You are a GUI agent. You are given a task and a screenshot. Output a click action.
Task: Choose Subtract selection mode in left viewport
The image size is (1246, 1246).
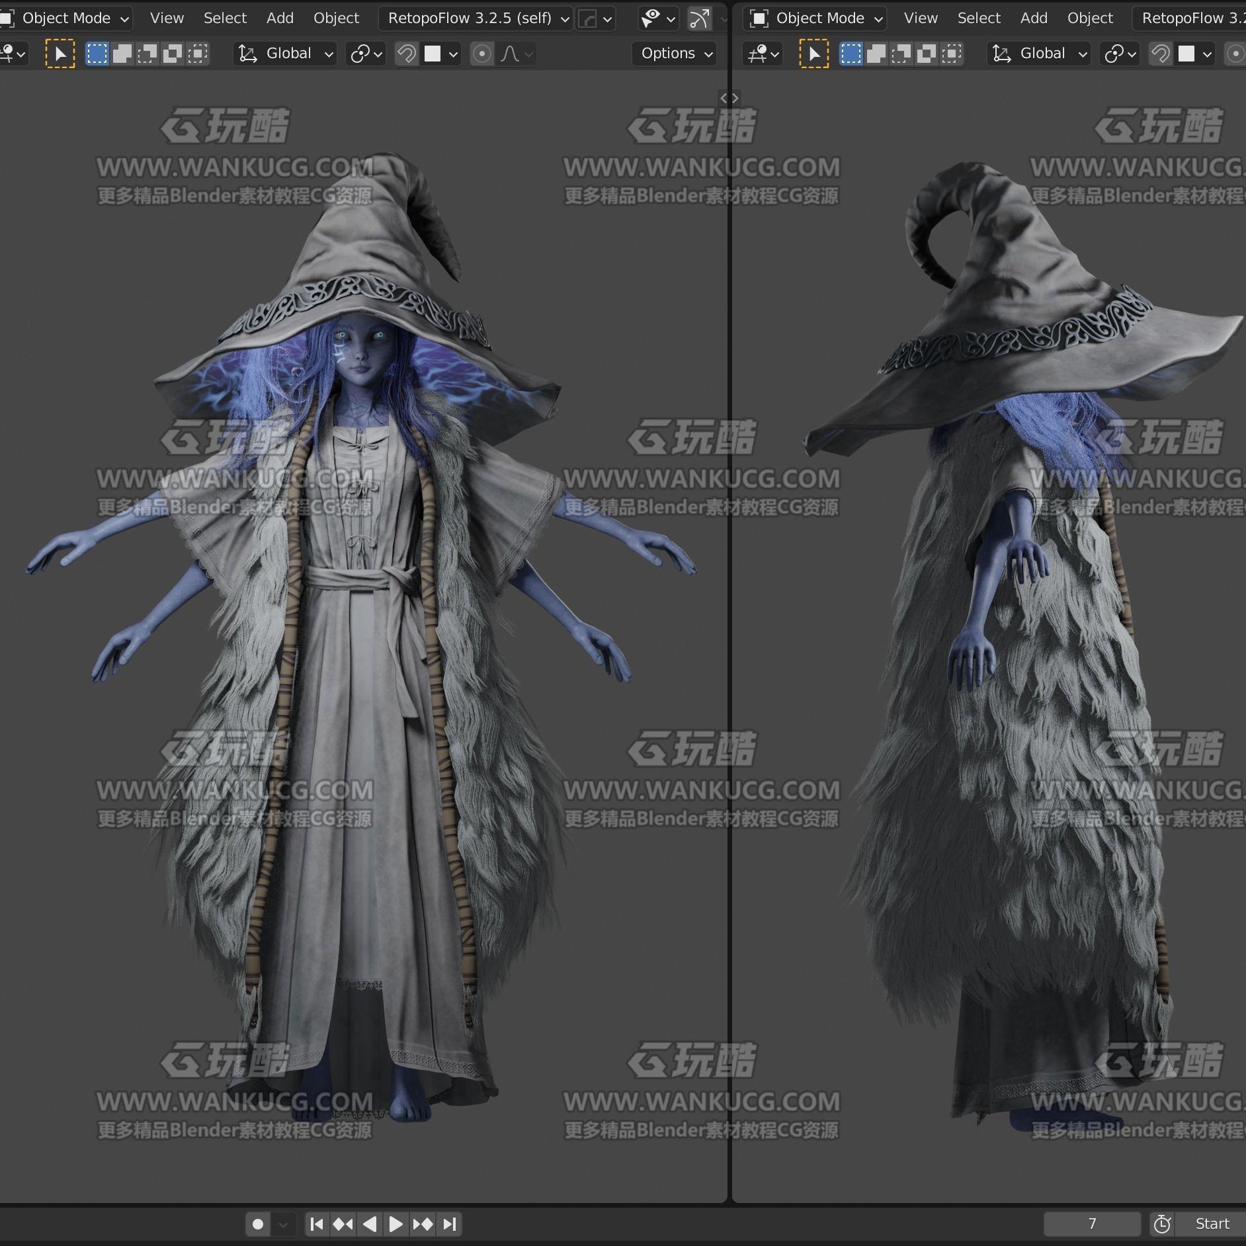pyautogui.click(x=147, y=54)
